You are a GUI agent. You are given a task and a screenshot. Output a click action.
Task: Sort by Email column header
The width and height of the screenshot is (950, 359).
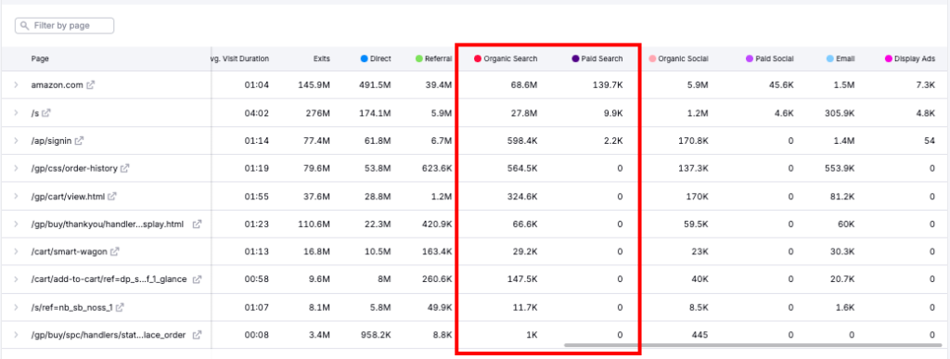(845, 58)
